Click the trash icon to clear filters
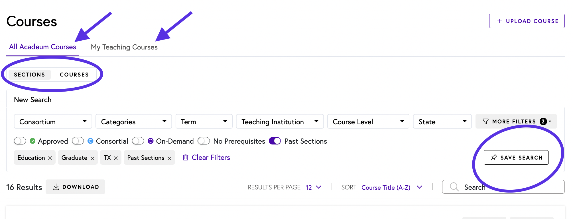 coord(185,157)
